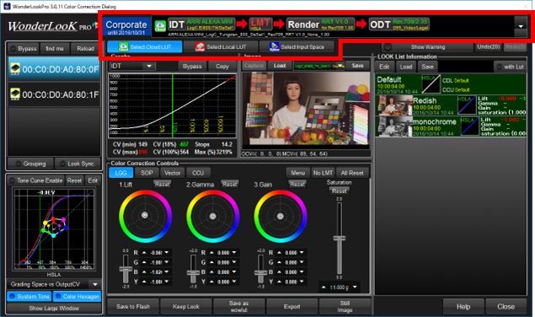This screenshot has width=535, height=317.
Task: Click the Save to Flash button
Action: point(133,306)
